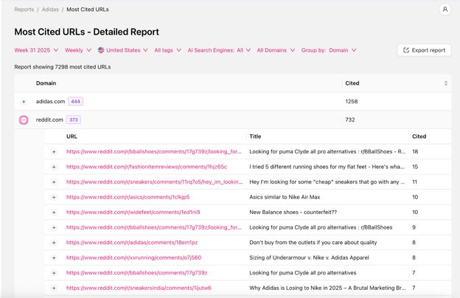Viewport: 460px width, 298px height.
Task: Click the Most Cited URLs breadcrumb
Action: point(88,10)
